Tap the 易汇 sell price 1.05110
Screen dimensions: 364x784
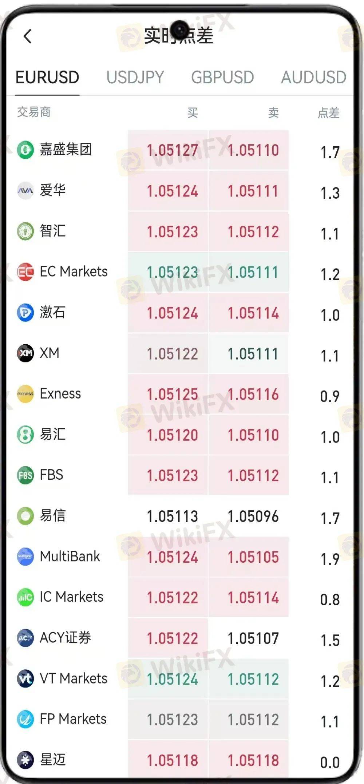[x=253, y=435]
